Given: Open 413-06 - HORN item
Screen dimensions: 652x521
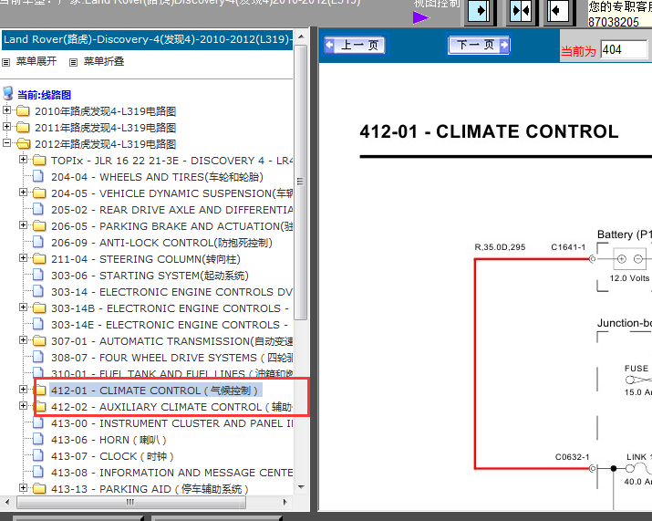Looking at the screenshot, I should (x=109, y=440).
